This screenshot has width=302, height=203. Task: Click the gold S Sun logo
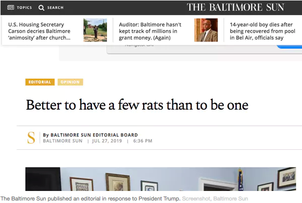[x=31, y=138]
